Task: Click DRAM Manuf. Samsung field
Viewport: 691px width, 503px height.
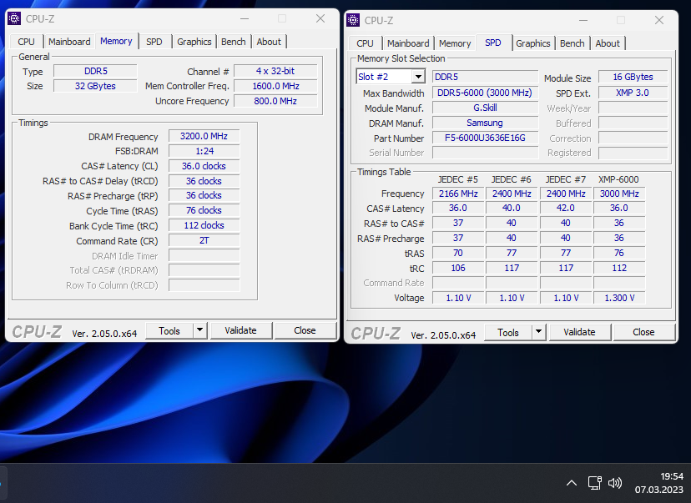Action: pyautogui.click(x=485, y=123)
